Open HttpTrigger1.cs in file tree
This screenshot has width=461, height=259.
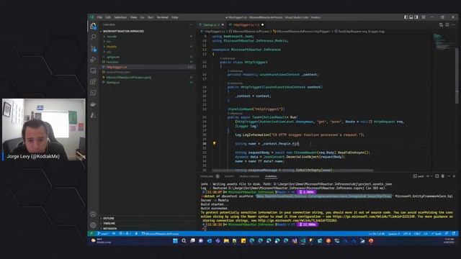117,67
